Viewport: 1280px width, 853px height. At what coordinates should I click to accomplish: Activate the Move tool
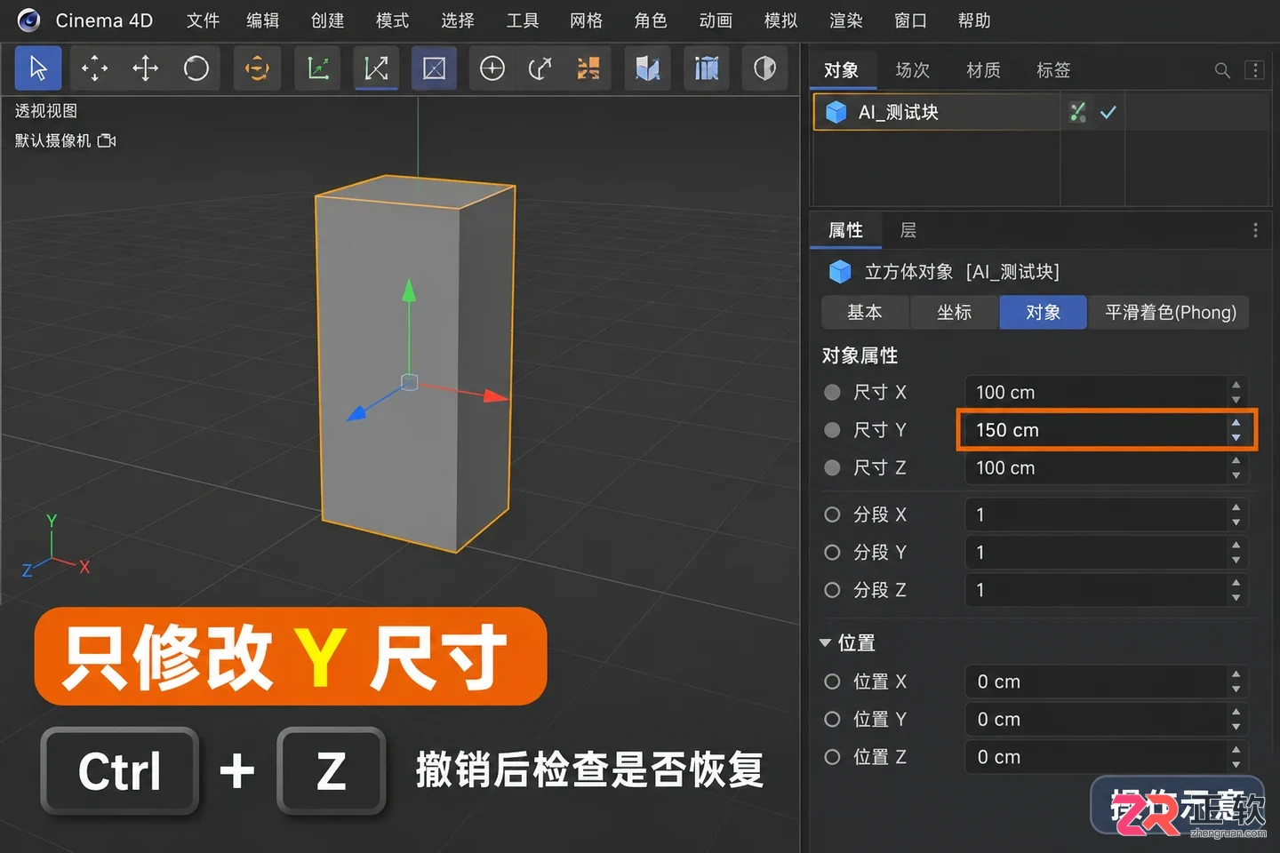145,68
